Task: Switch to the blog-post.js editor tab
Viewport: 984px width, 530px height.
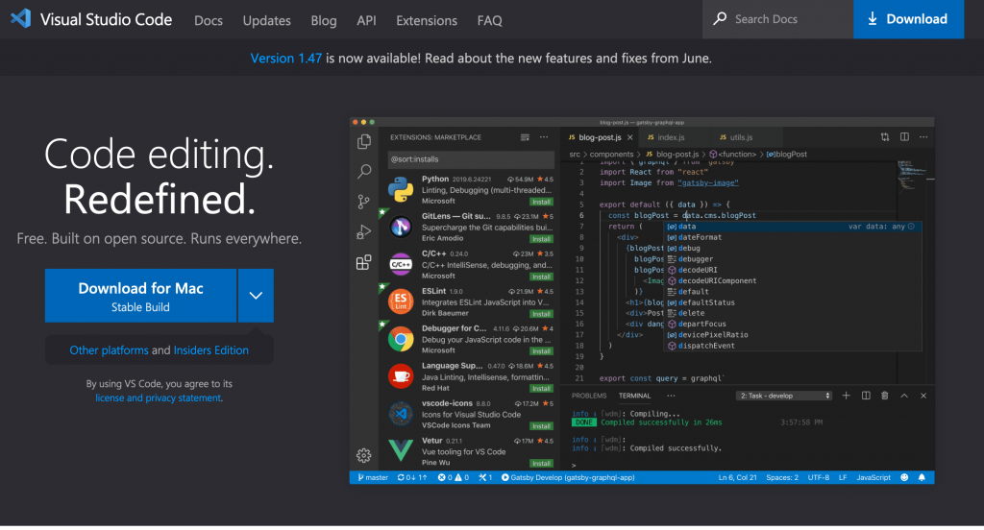Action: tap(600, 137)
